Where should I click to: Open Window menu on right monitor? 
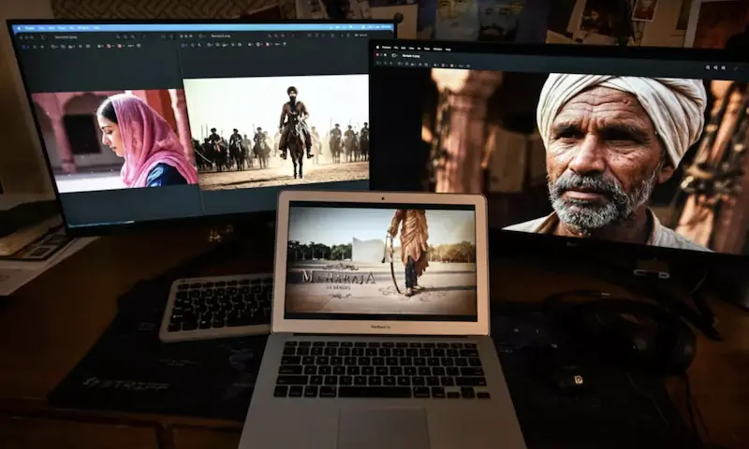coord(437,50)
